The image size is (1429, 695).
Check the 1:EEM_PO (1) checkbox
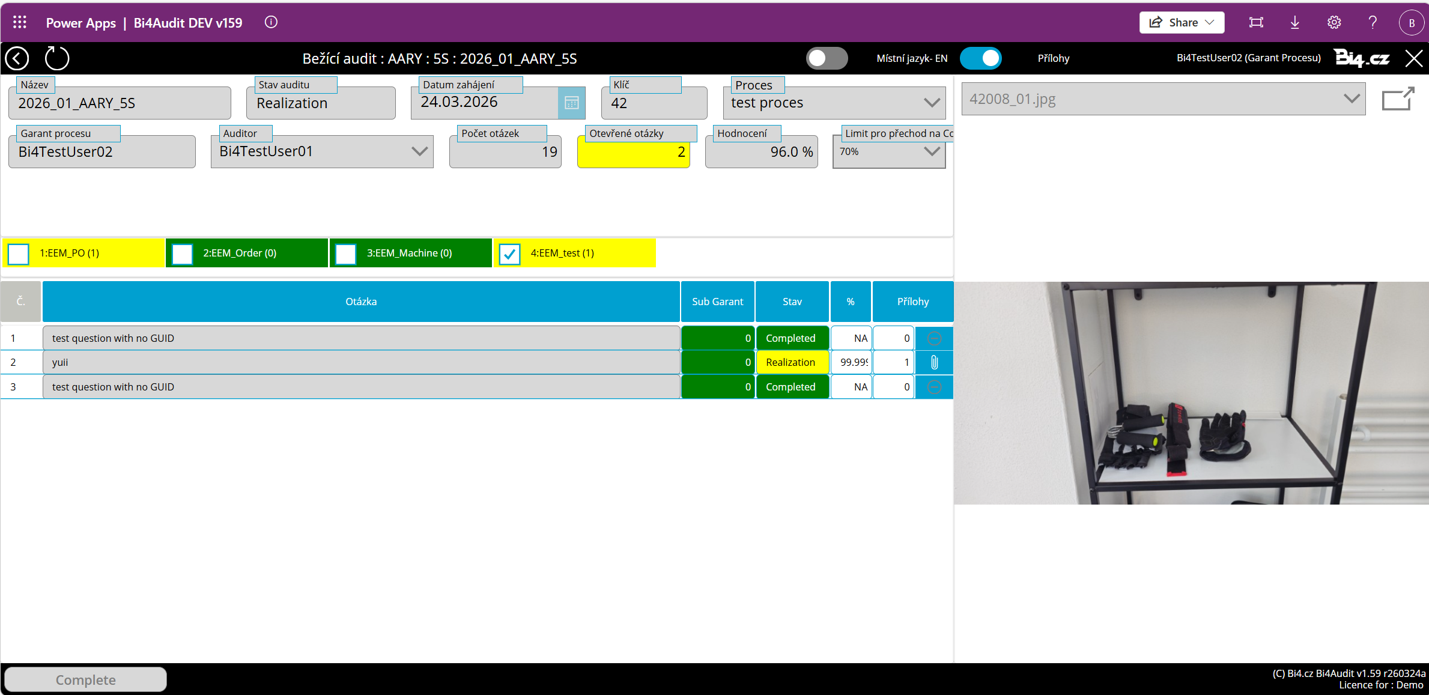[19, 253]
